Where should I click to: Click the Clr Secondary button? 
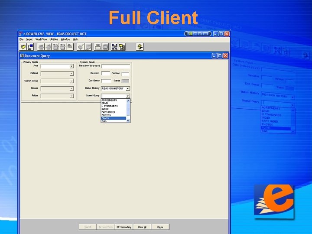pyautogui.click(x=124, y=227)
